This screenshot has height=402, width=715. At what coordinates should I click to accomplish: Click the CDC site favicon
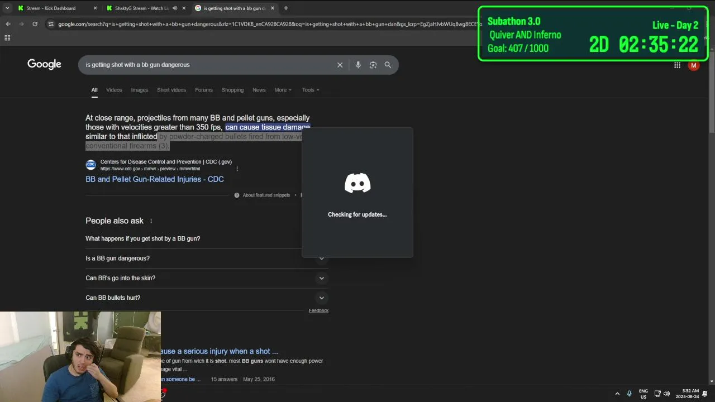tap(90, 165)
